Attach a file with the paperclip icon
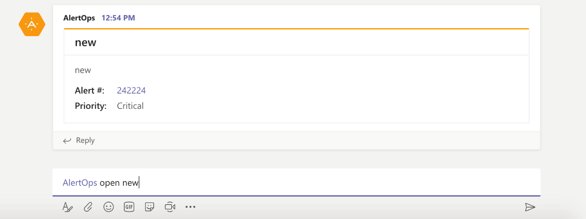The height and width of the screenshot is (219, 586). (x=88, y=207)
